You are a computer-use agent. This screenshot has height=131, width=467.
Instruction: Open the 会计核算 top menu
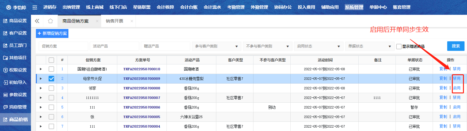point(165,7)
